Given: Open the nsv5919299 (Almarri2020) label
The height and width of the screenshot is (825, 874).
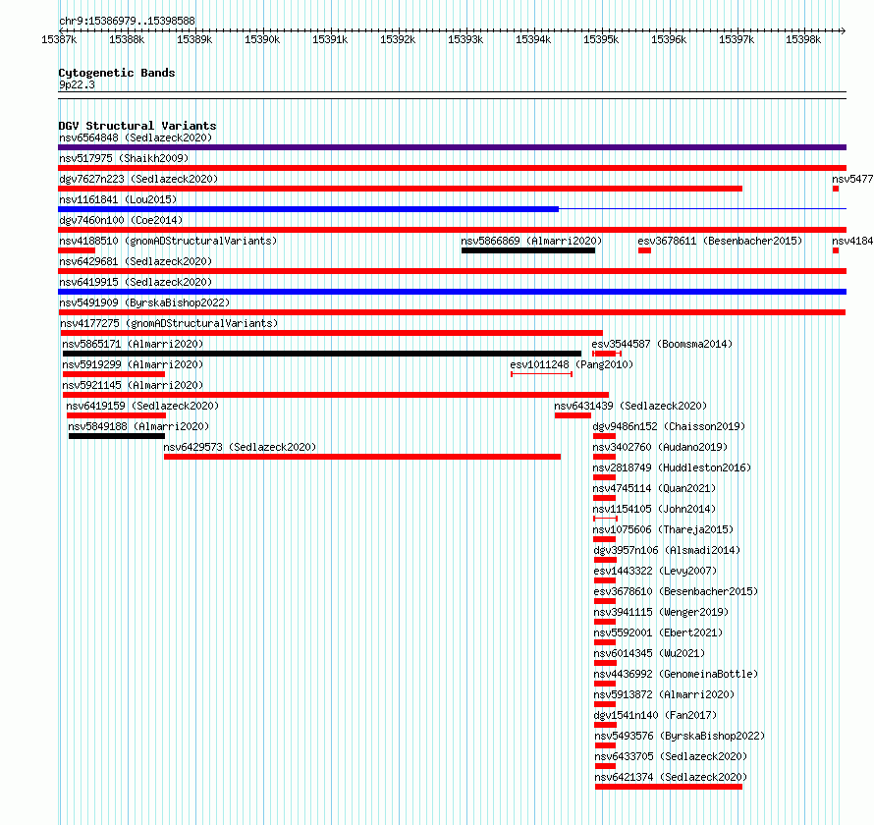Looking at the screenshot, I should click(x=133, y=364).
